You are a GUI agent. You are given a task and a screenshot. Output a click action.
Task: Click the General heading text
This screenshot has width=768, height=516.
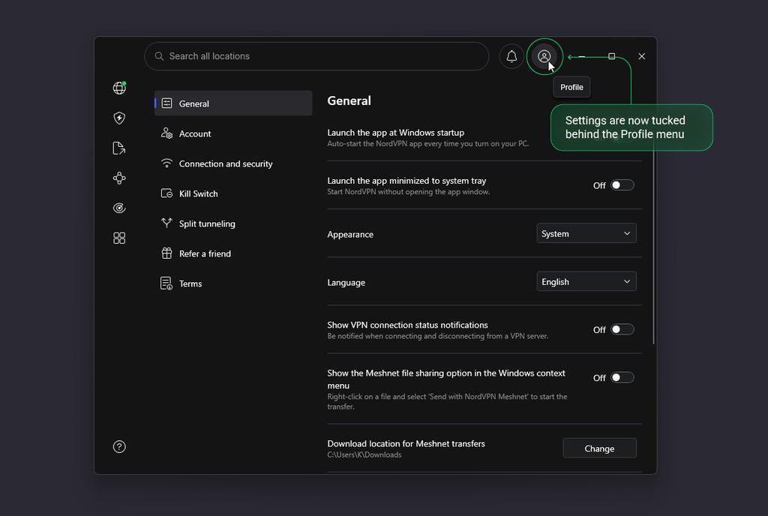[349, 100]
